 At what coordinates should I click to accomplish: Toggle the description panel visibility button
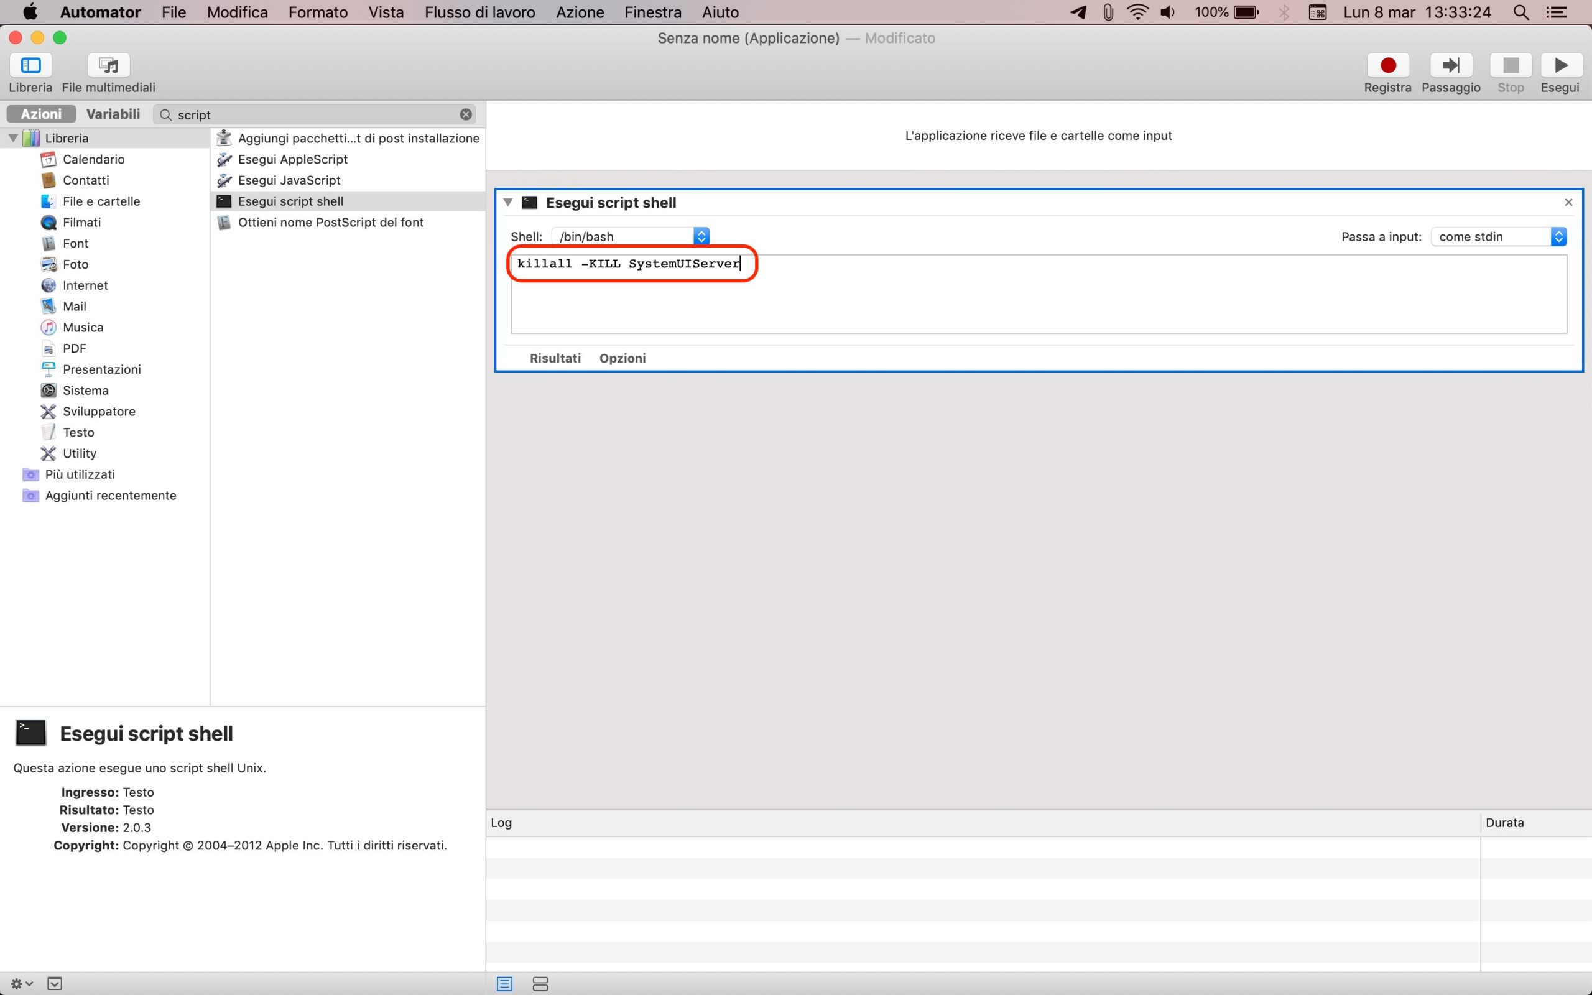click(55, 984)
